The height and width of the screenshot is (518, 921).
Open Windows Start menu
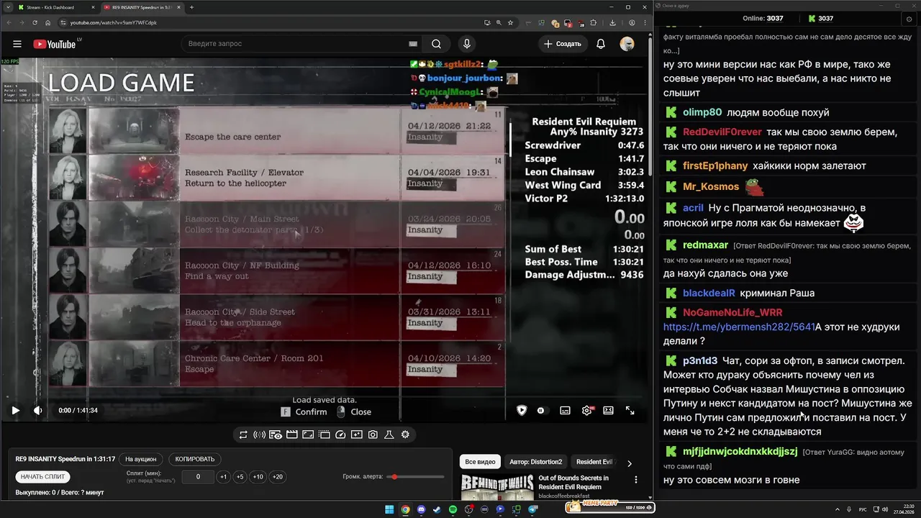point(389,509)
